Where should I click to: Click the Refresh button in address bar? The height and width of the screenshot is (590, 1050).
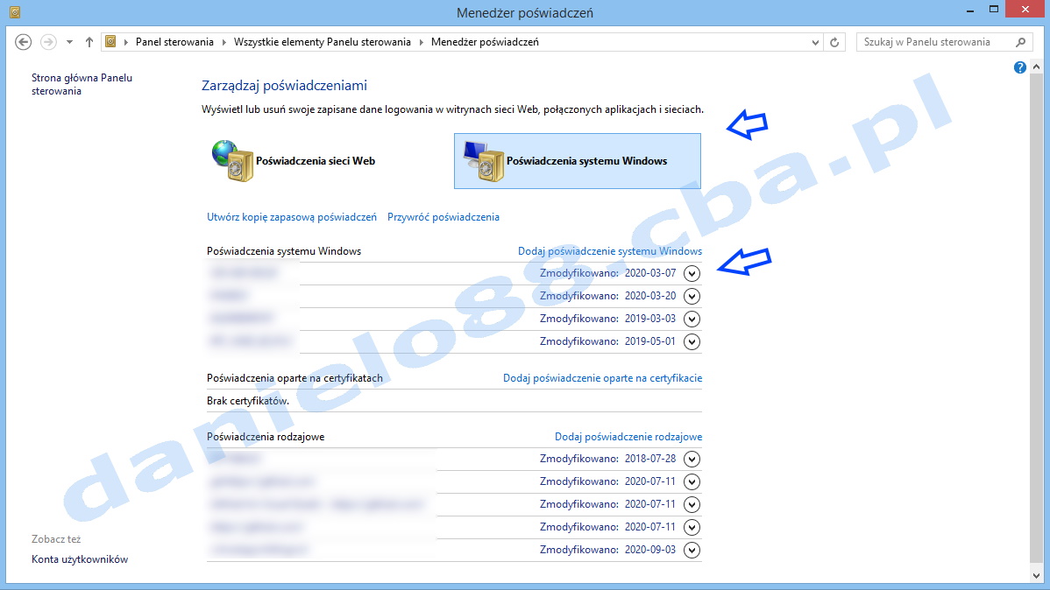[x=835, y=42]
